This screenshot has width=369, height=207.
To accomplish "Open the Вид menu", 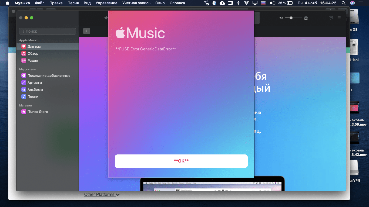I will 87,3.
